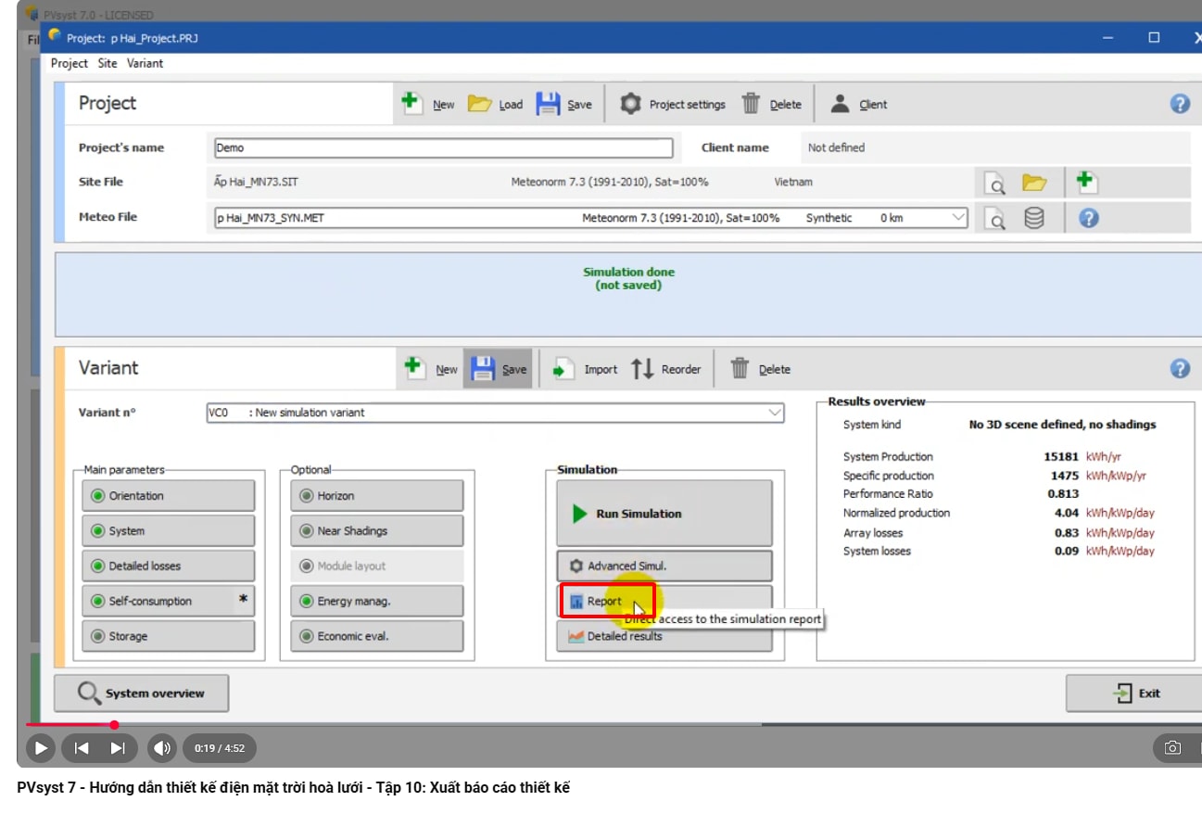Click the Normalized production 4.04 value

pyautogui.click(x=1067, y=513)
